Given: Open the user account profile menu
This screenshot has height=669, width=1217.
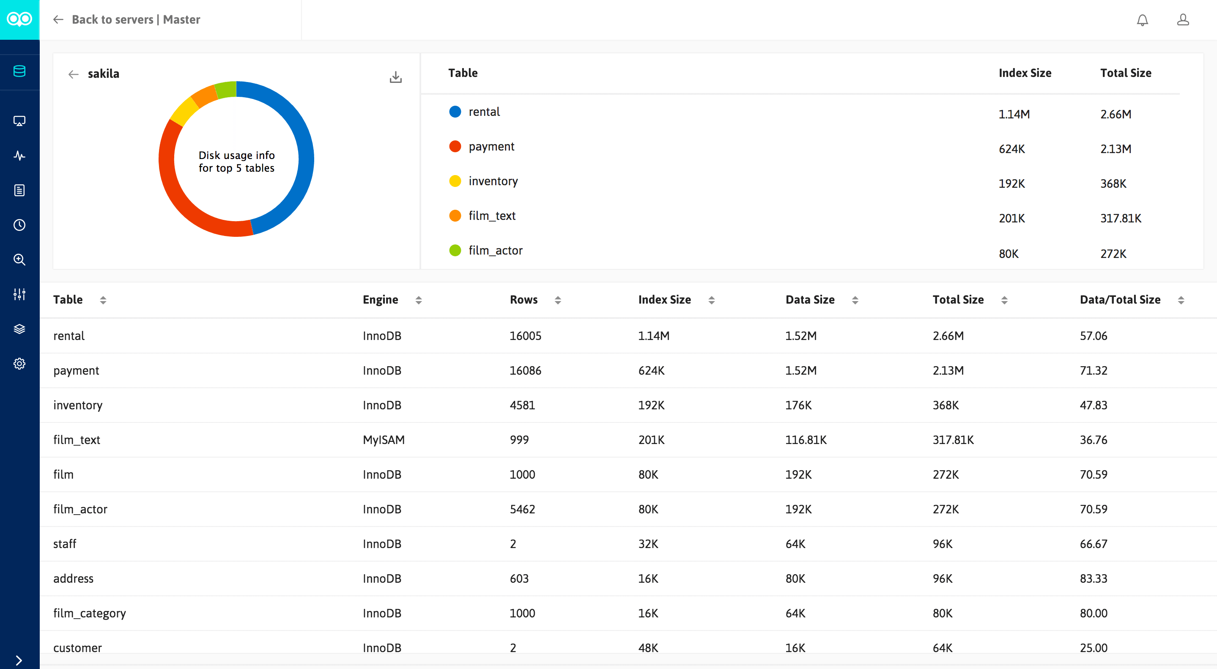Looking at the screenshot, I should pyautogui.click(x=1183, y=20).
